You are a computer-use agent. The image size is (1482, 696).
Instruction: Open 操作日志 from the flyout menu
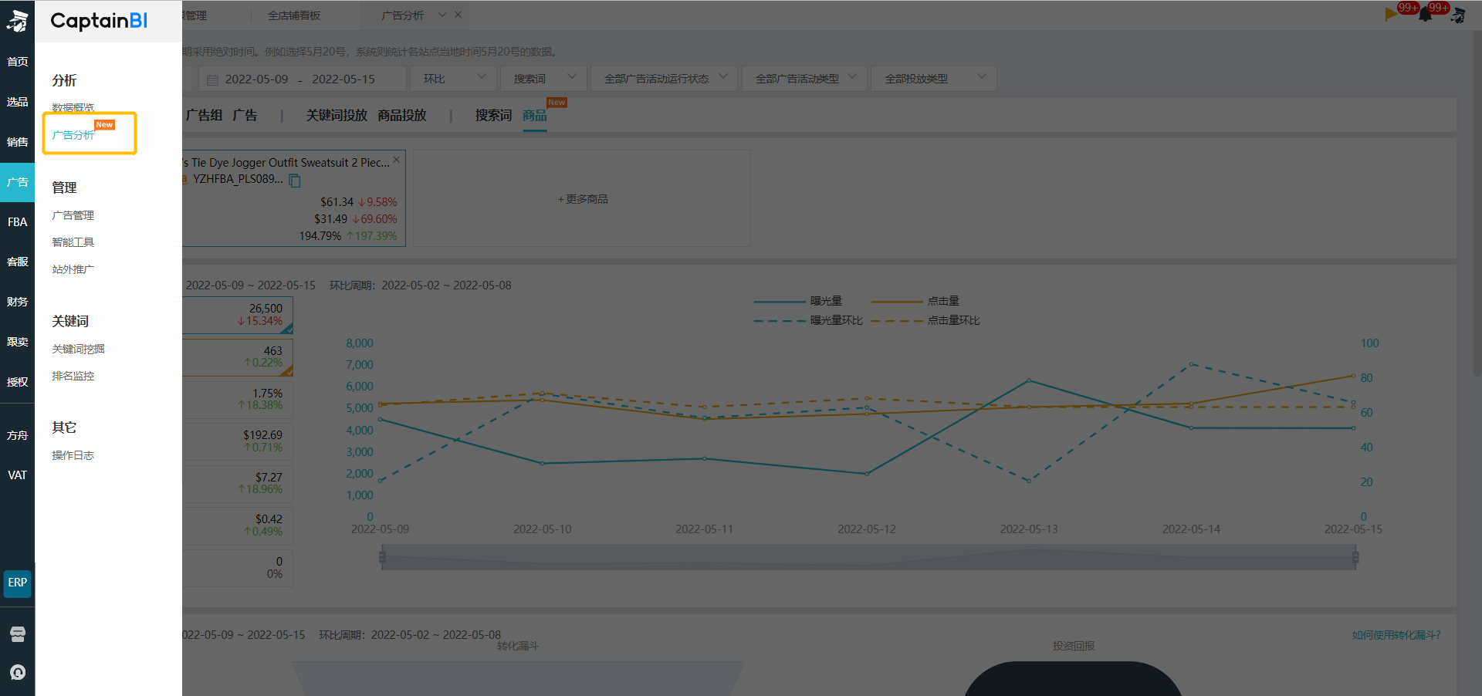tap(73, 455)
